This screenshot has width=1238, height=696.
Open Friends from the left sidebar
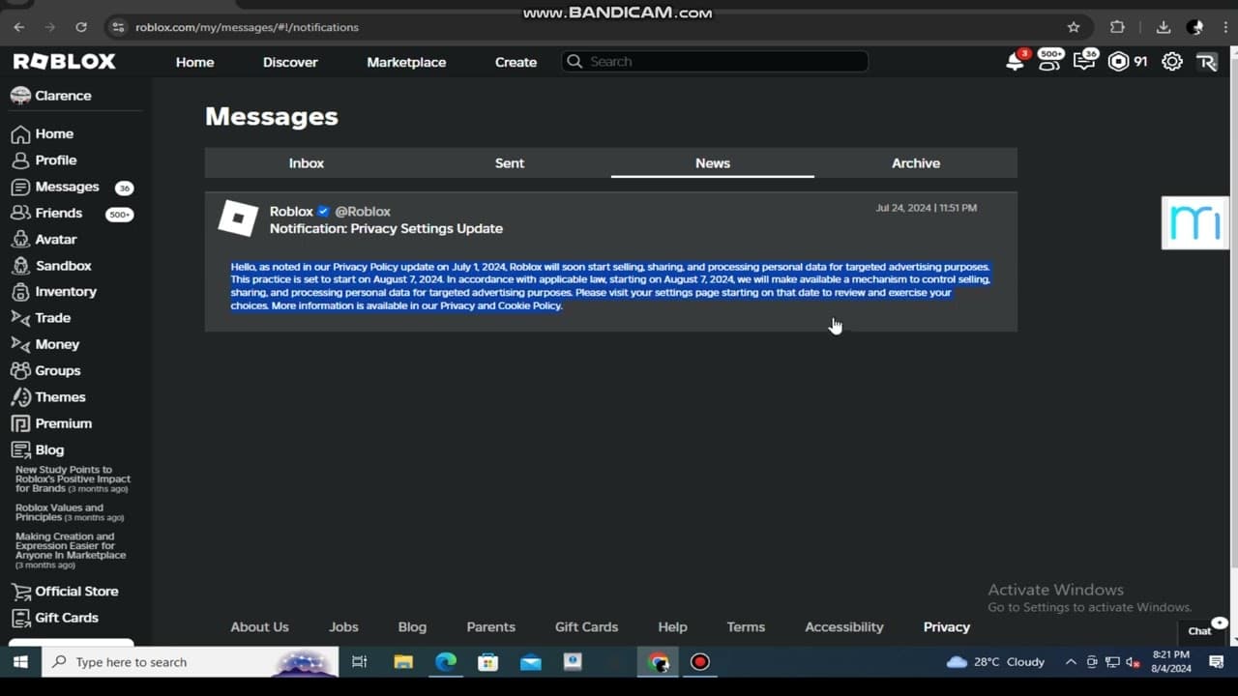point(59,213)
